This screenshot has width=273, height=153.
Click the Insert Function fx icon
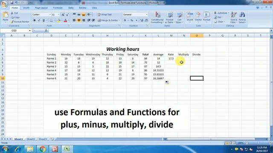tap(46, 31)
